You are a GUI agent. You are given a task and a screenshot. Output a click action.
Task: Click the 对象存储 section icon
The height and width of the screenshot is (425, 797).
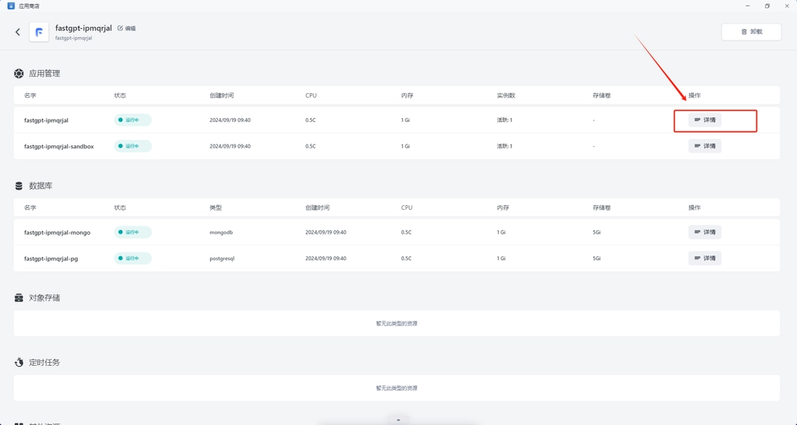(19, 298)
